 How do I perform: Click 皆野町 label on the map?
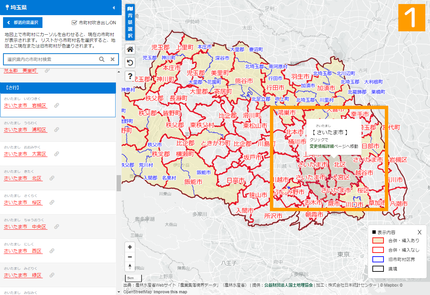click(x=172, y=113)
